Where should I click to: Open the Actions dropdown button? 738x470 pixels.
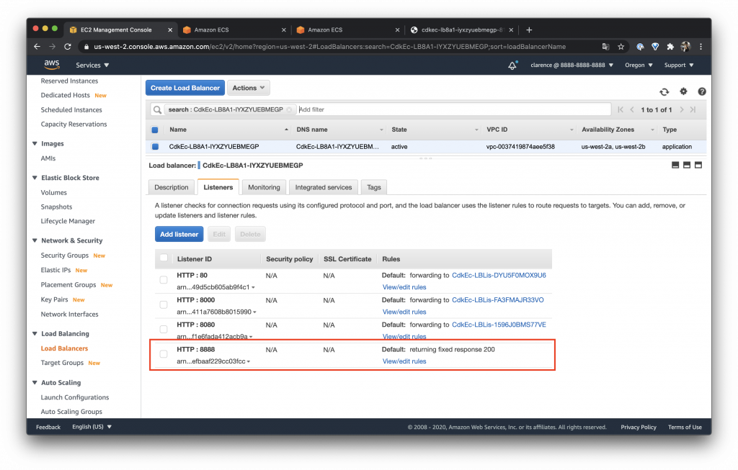click(249, 88)
